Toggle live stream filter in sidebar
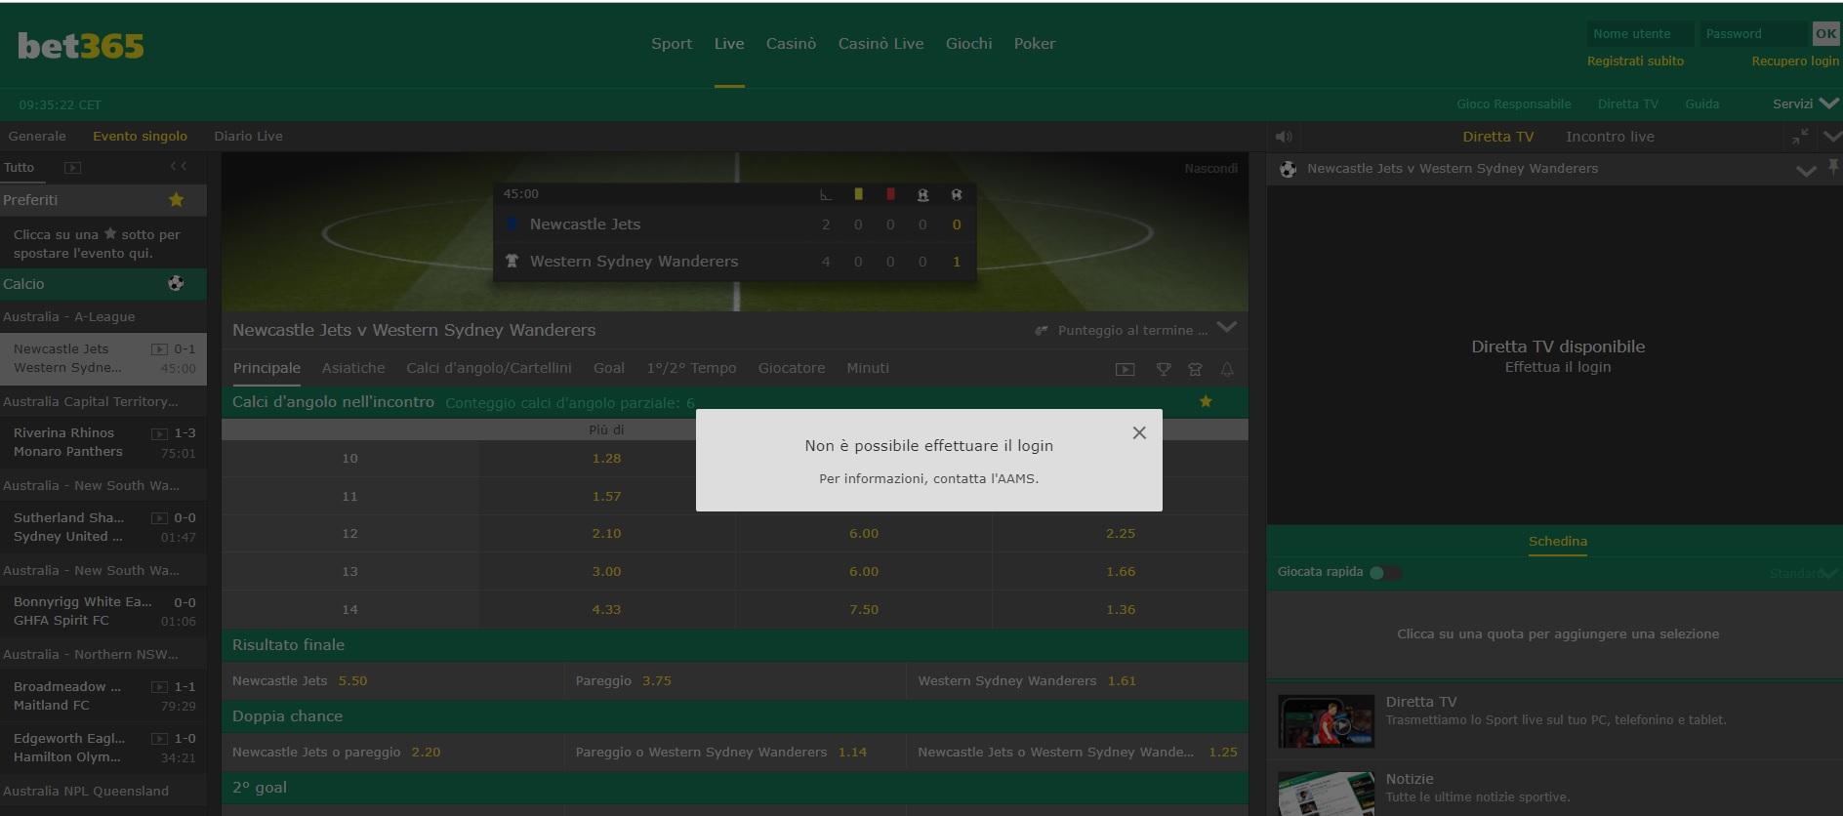The image size is (1843, 816). [72, 168]
